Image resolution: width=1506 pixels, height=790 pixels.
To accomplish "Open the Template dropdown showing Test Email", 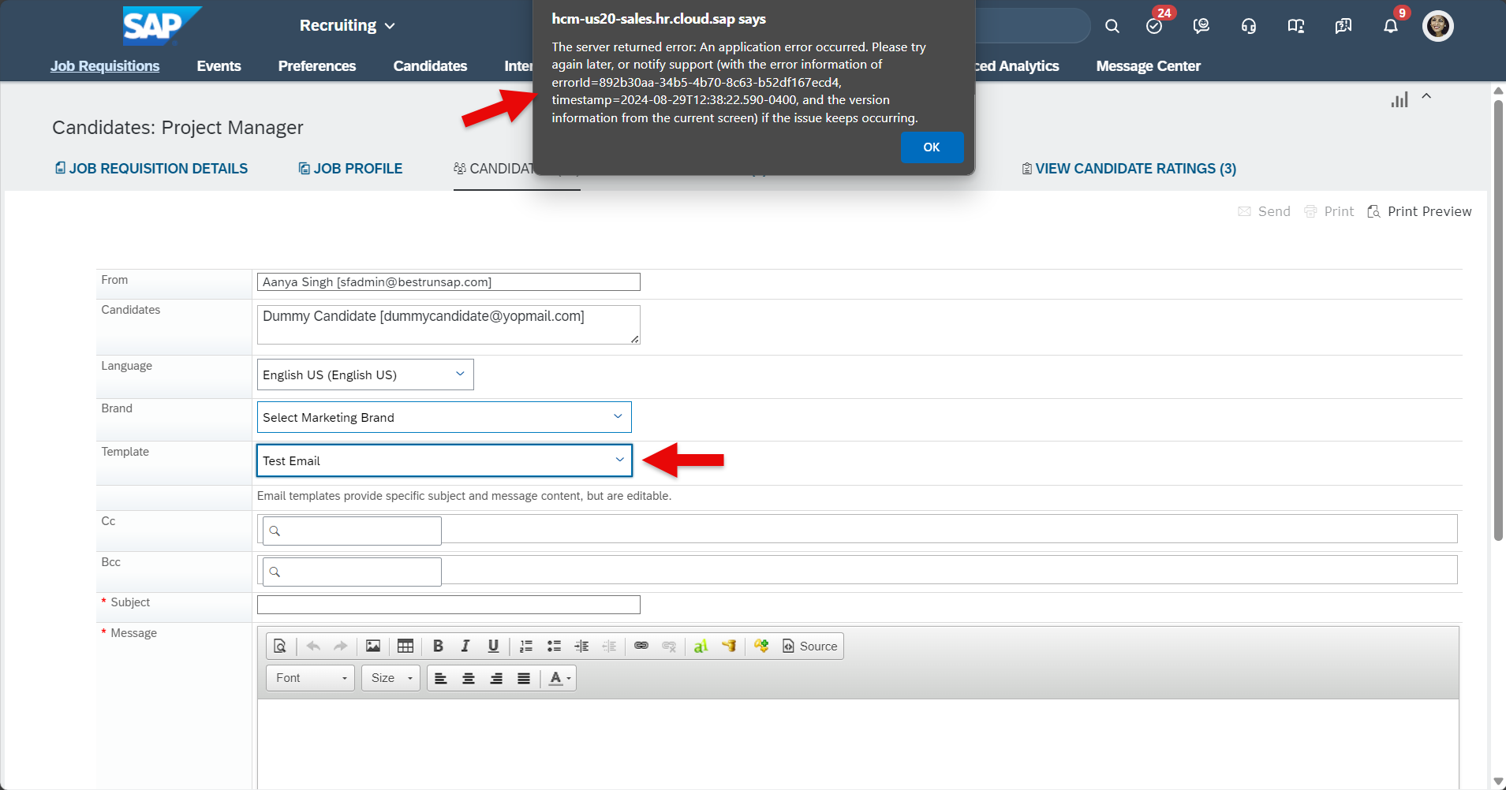I will point(444,460).
